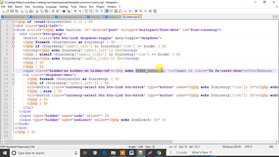Close the currency.tpl tab

point(139,17)
